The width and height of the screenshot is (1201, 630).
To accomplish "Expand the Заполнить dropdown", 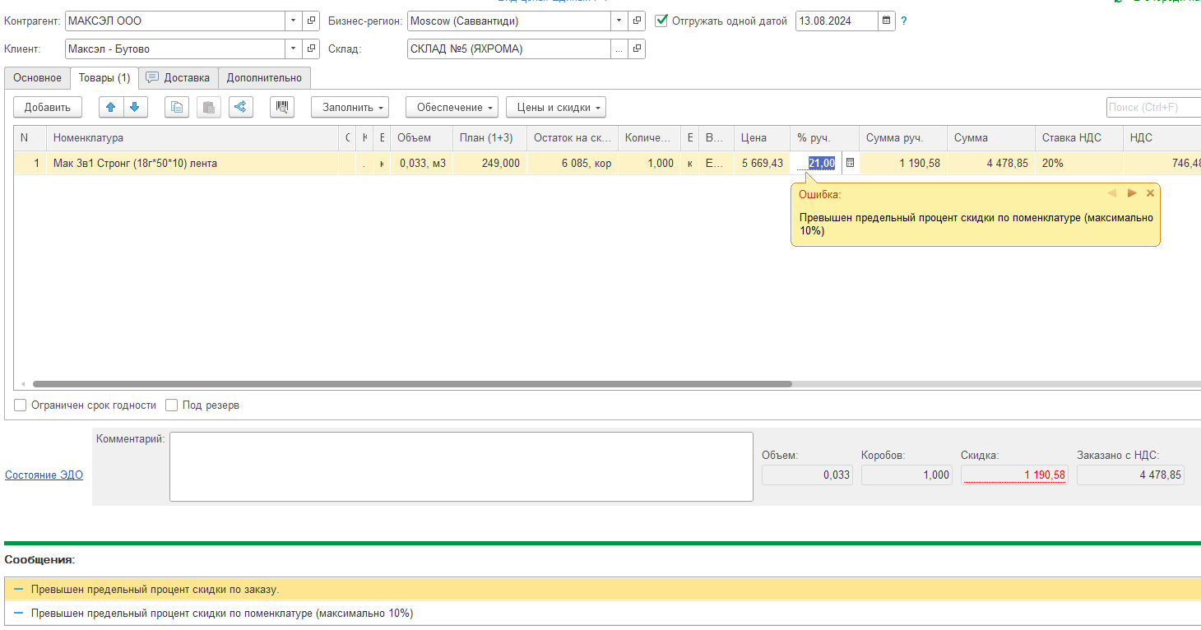I will click(x=349, y=107).
